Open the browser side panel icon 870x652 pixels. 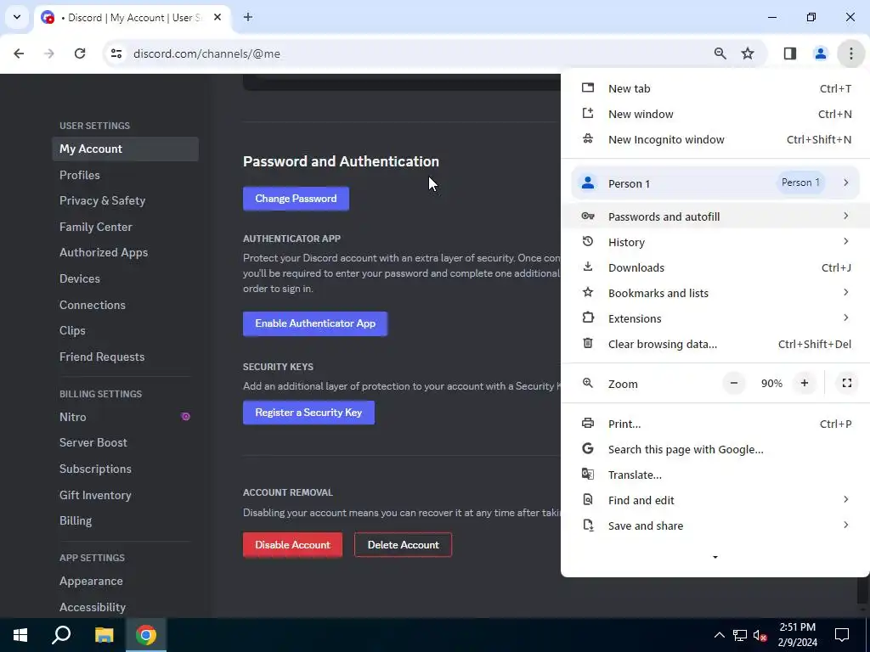pyautogui.click(x=790, y=53)
